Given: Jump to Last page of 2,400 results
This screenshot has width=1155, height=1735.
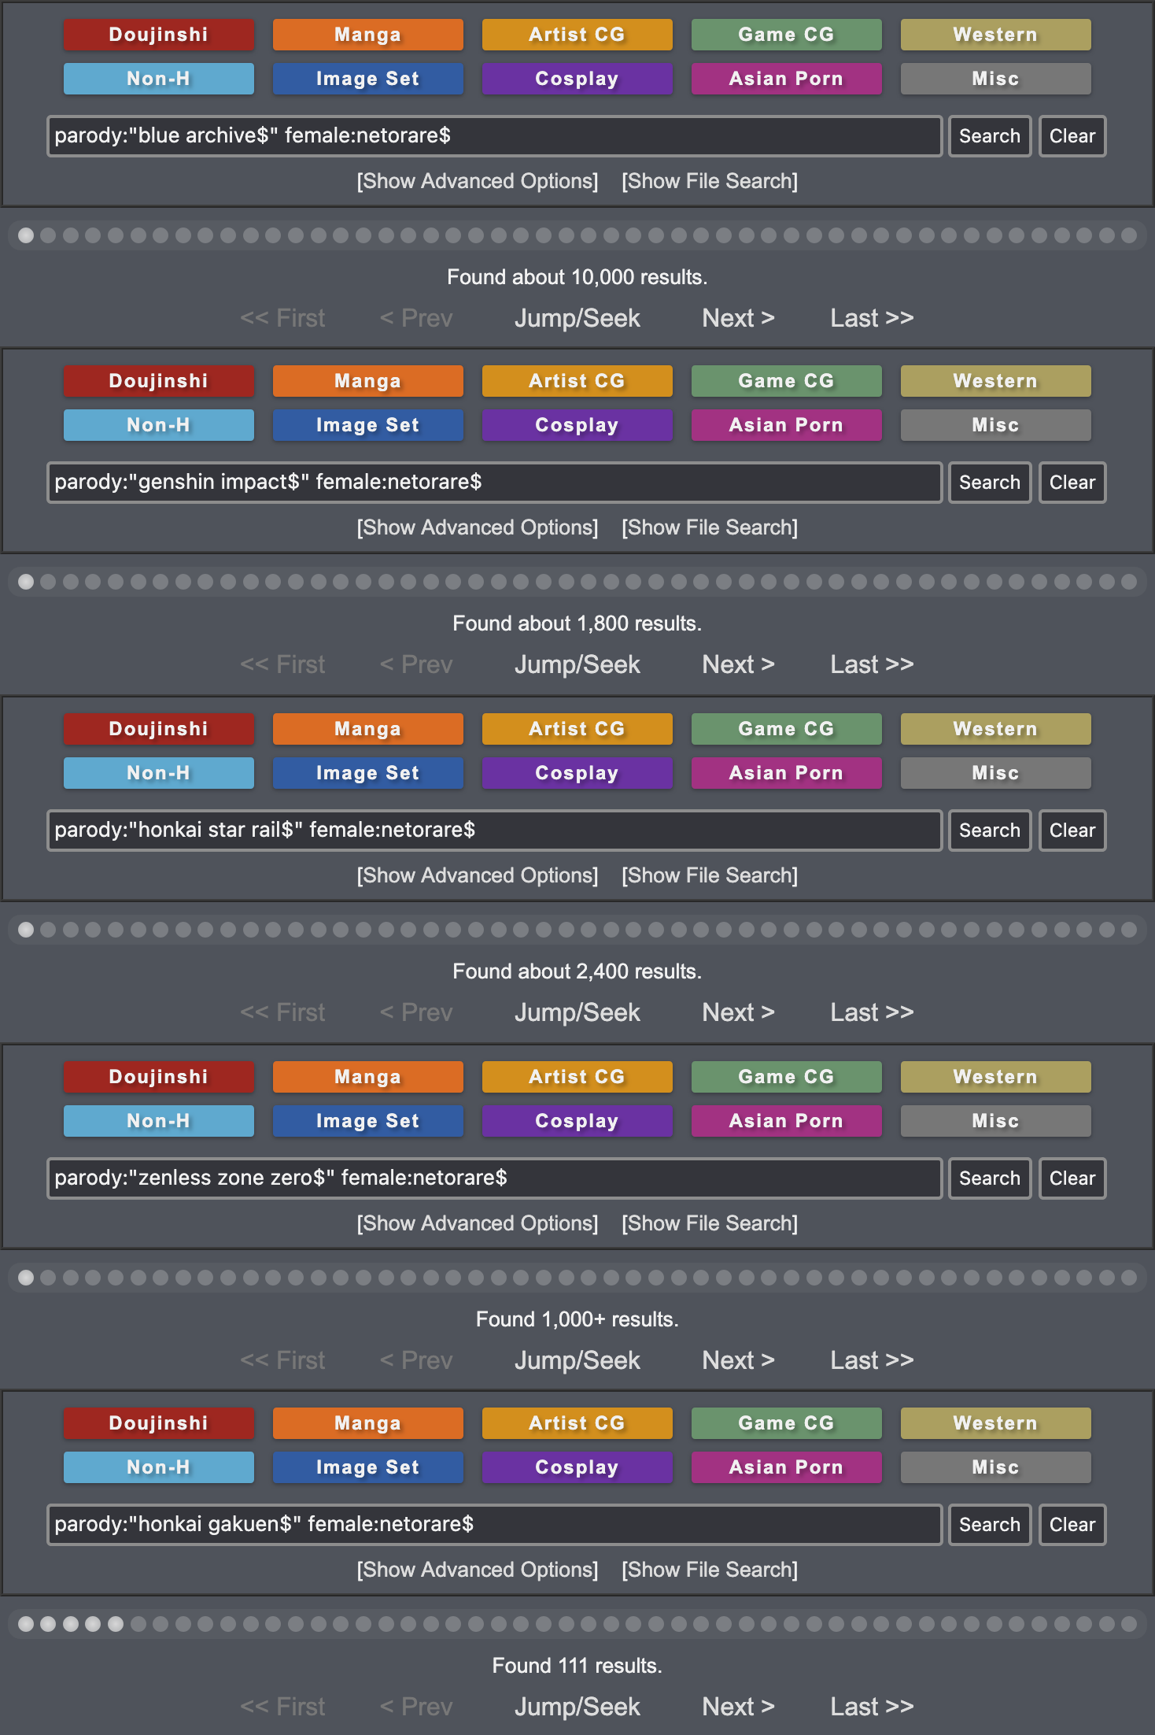Looking at the screenshot, I should tap(872, 1012).
